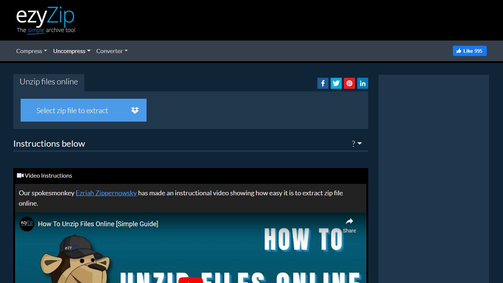Share on Facebook icon
503x283 pixels.
pos(323,83)
